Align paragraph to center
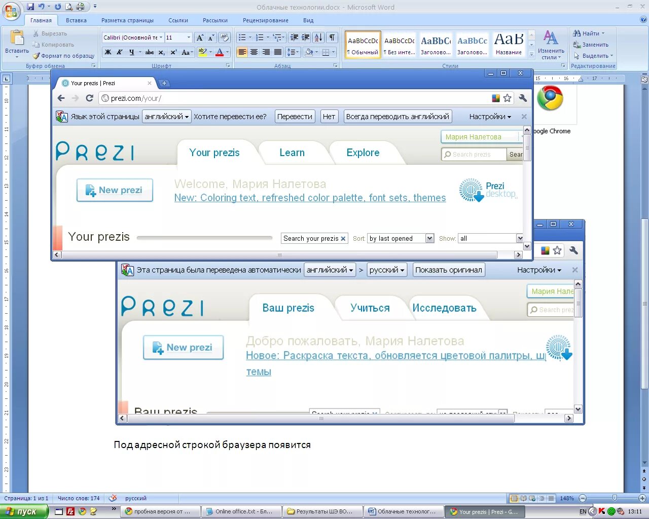The height and width of the screenshot is (519, 649). 254,52
